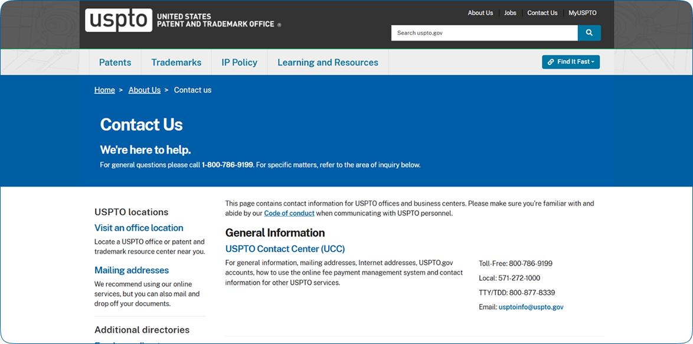Open the Find It Fast dropdown
Viewport: 693px width, 344px height.
click(x=571, y=62)
